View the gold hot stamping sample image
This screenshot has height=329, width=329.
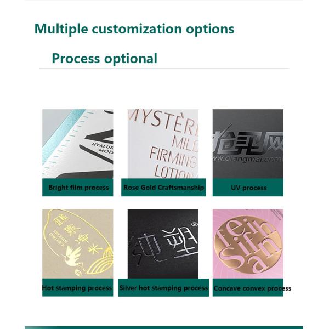[78, 244]
